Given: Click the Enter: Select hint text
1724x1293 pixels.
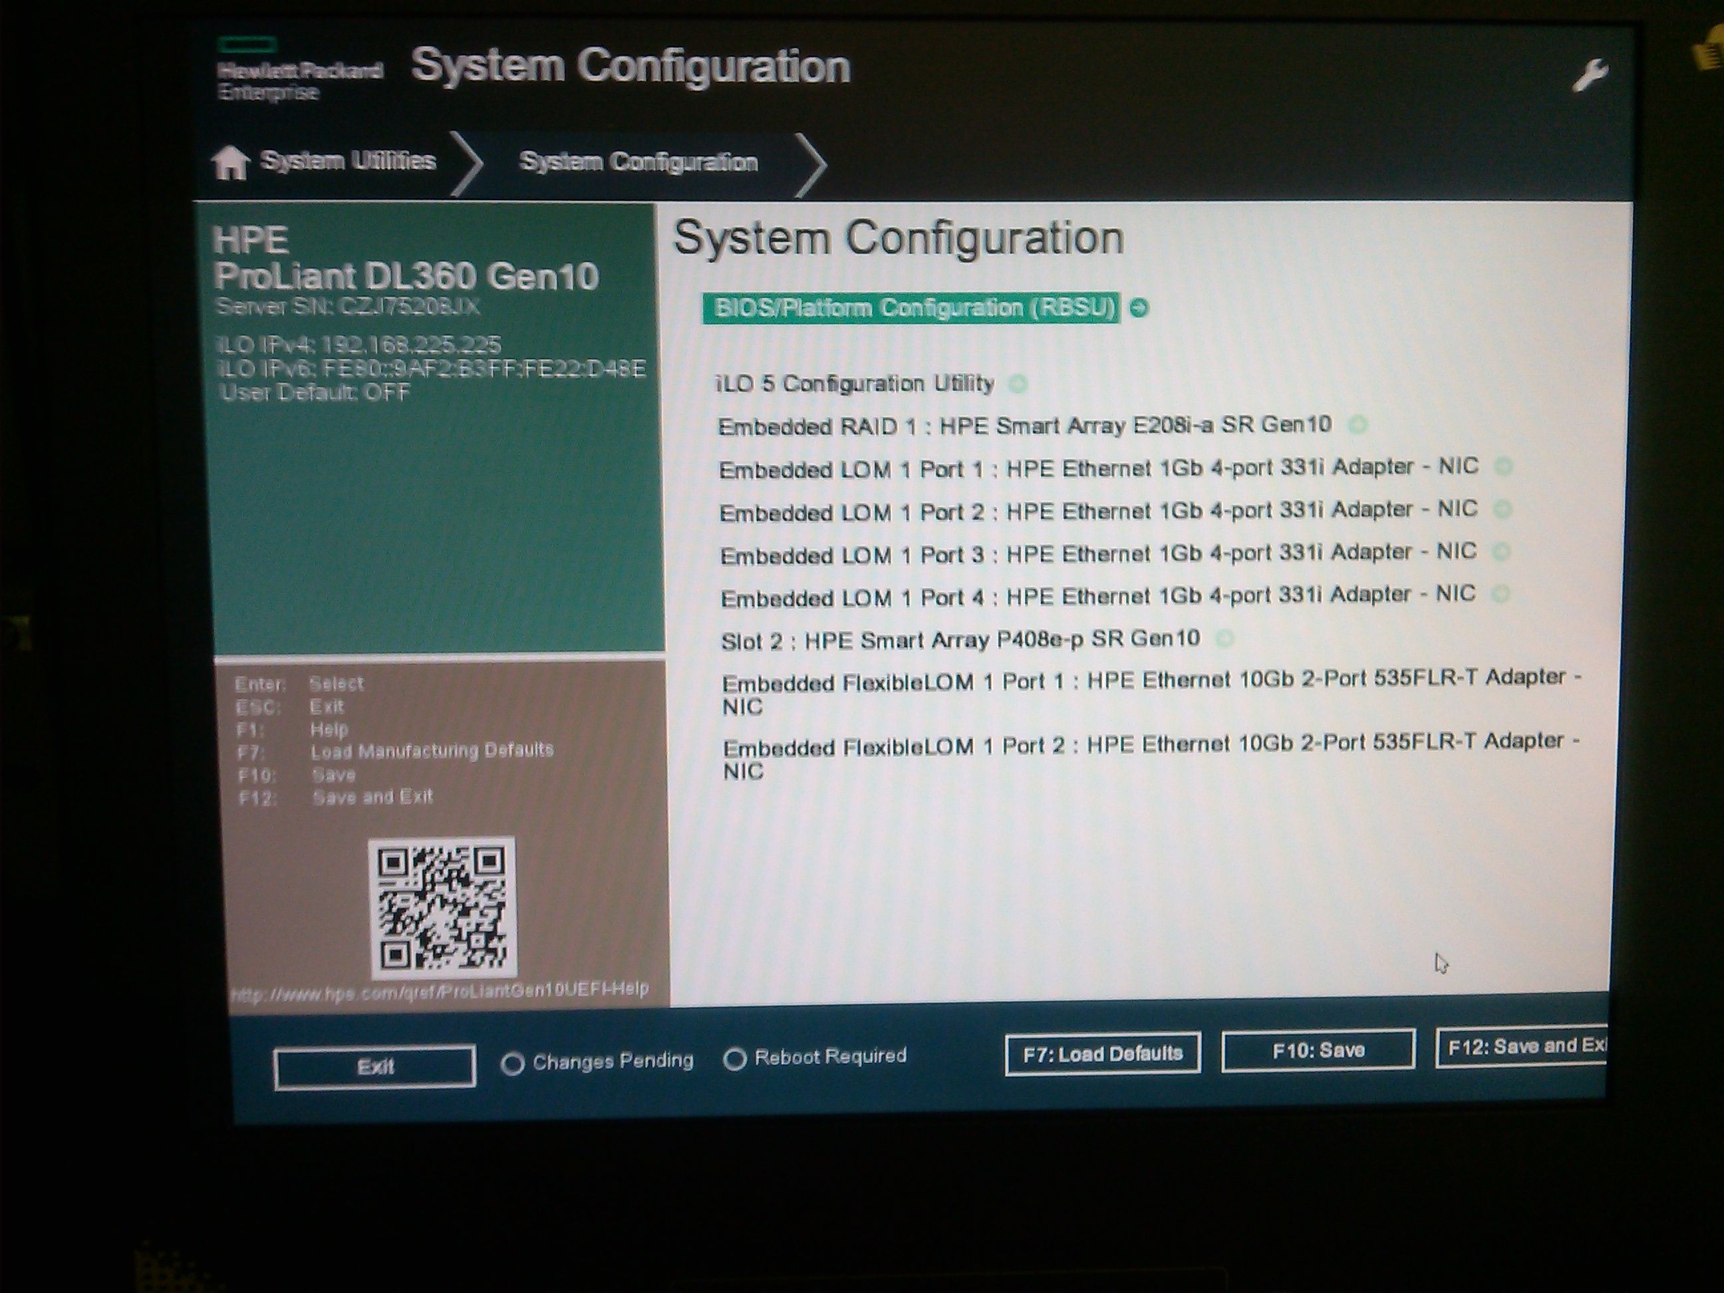Looking at the screenshot, I should tap(299, 684).
